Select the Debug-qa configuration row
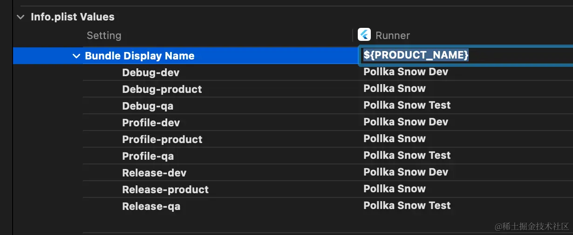This screenshot has width=573, height=235. (x=147, y=106)
